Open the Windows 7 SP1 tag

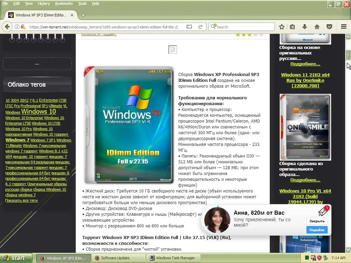point(43,140)
